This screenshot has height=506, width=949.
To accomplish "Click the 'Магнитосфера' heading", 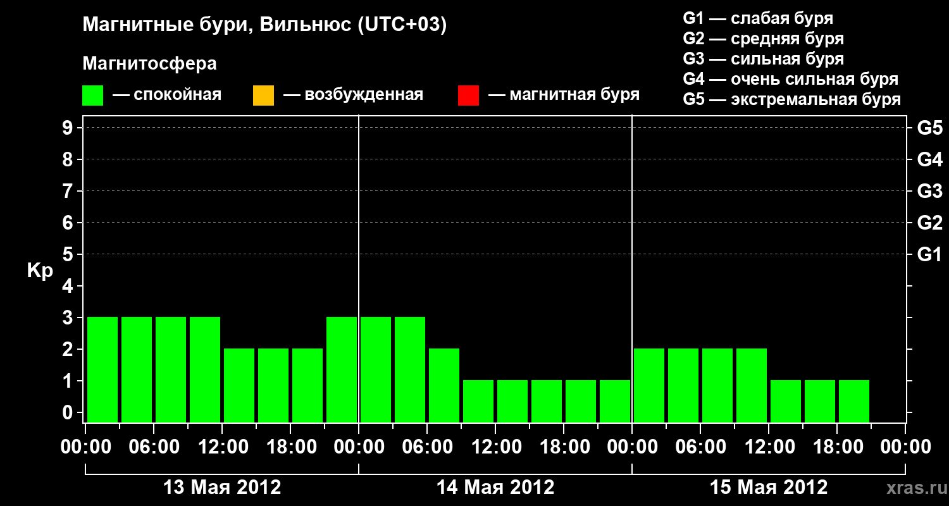I will (x=149, y=64).
